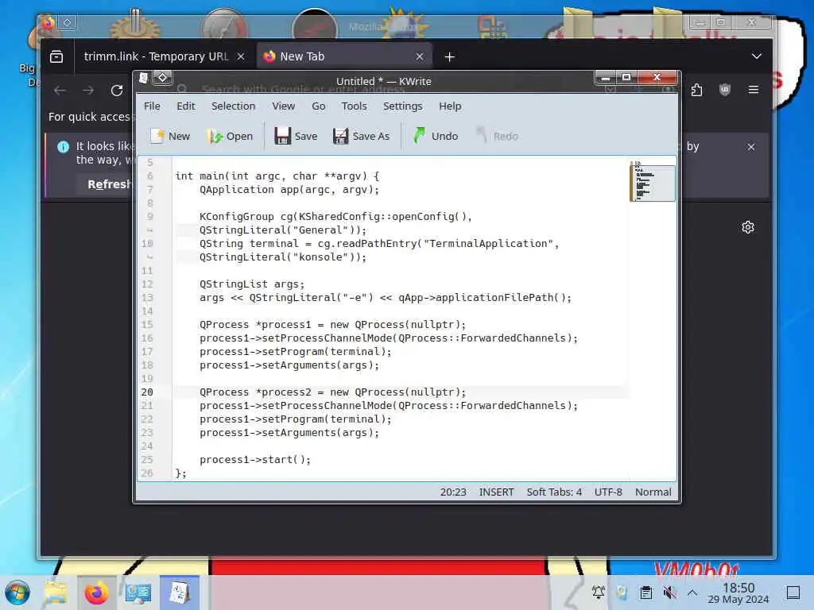The height and width of the screenshot is (610, 814).
Task: Click the KWrite window pin icon in title bar
Action: pyautogui.click(x=162, y=78)
